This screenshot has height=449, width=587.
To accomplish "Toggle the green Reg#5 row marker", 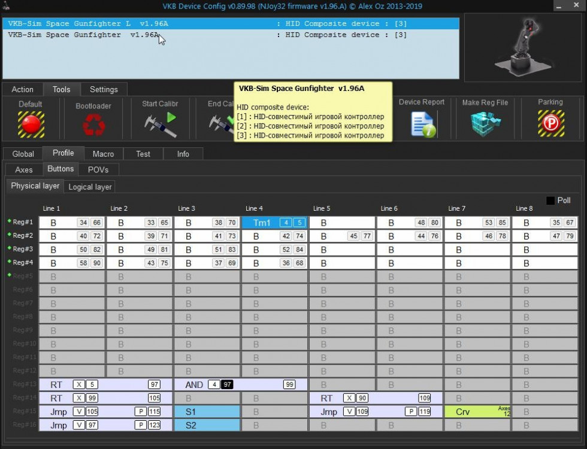I will click(x=9, y=276).
